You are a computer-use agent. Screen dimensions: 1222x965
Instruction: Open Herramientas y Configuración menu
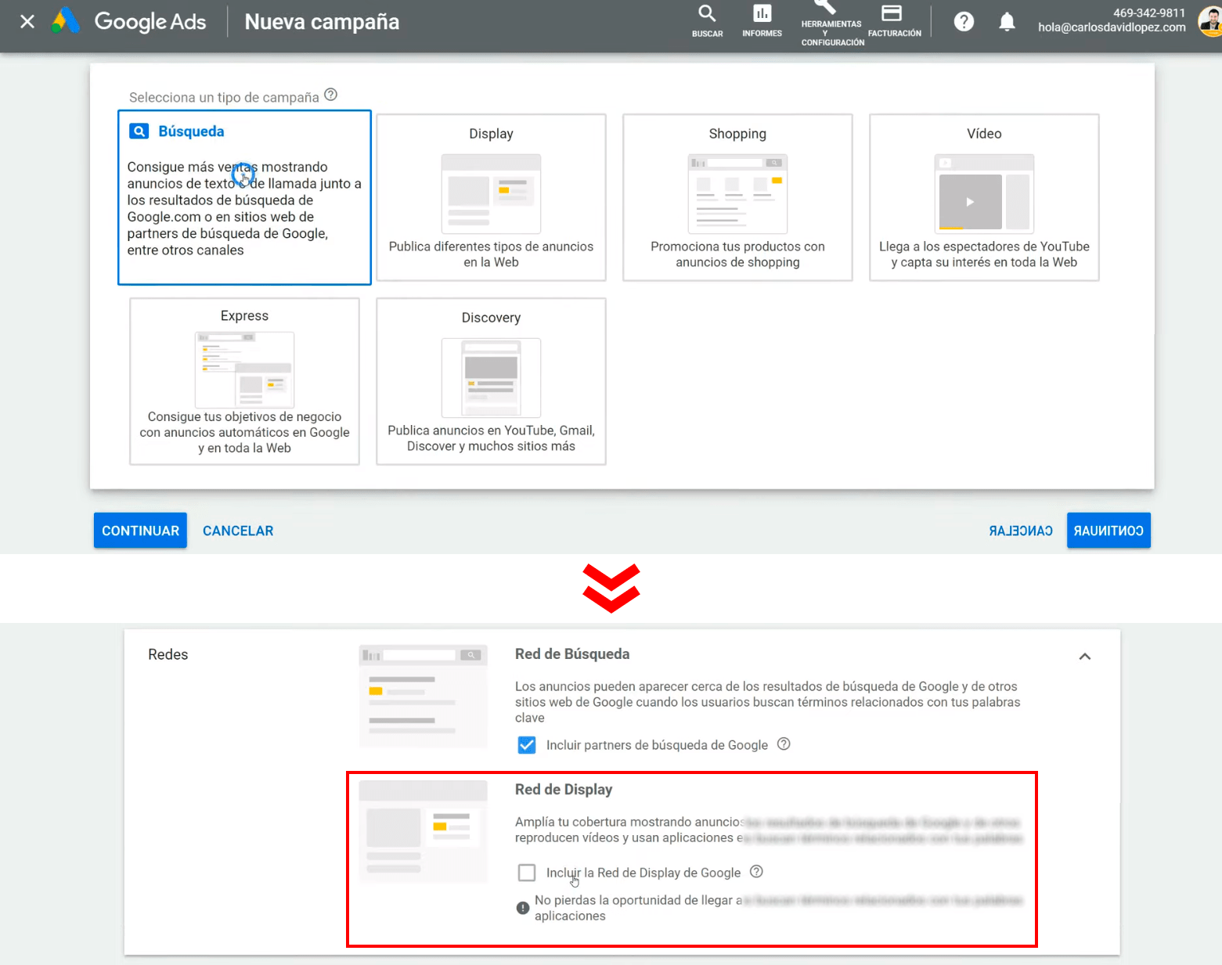[x=832, y=23]
